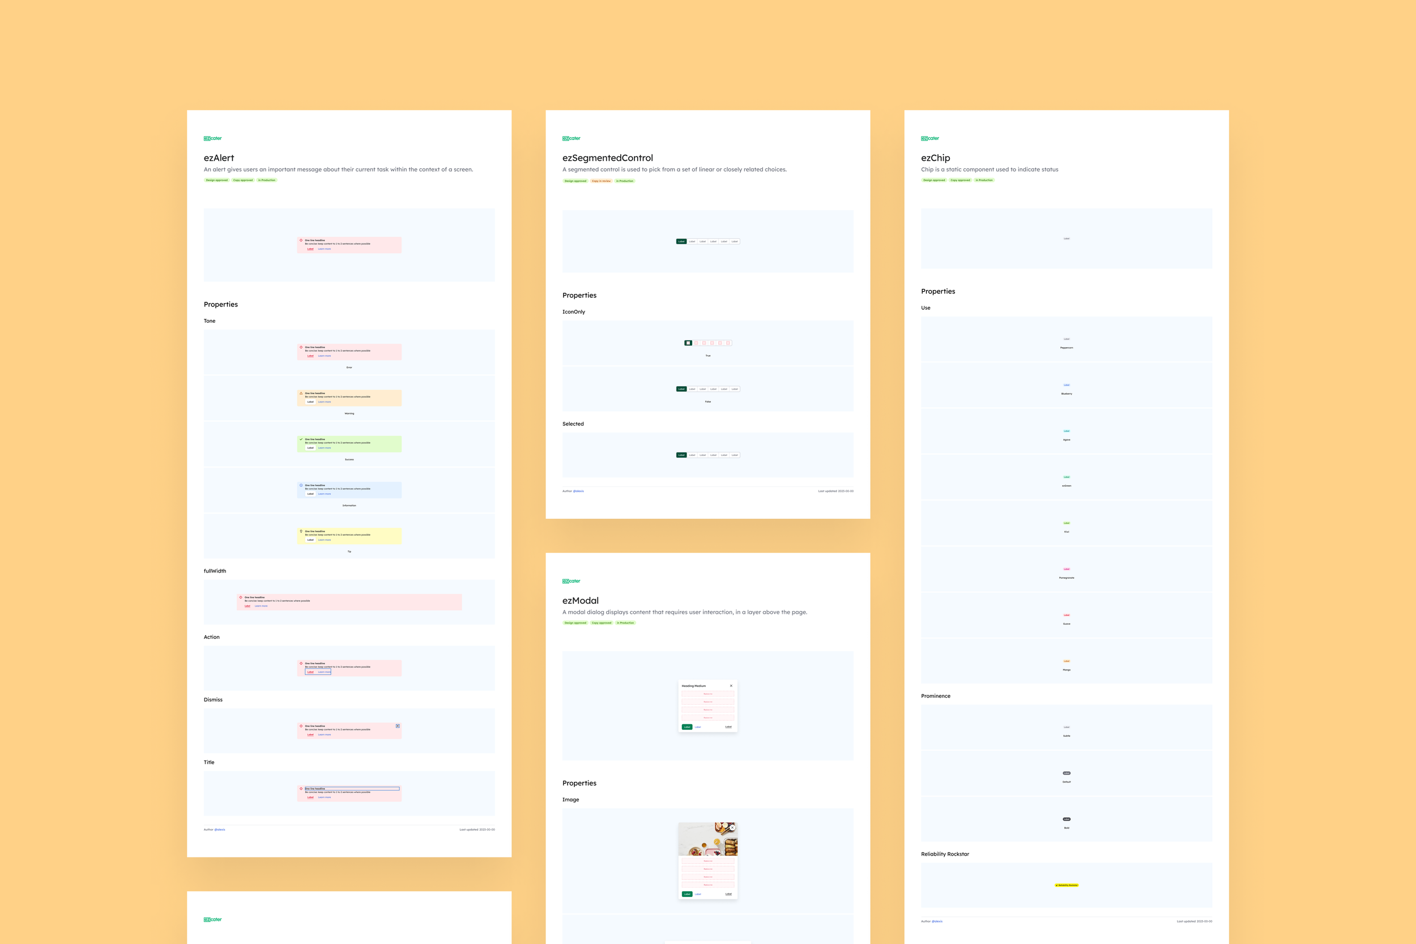The image size is (1416, 944).
Task: Click the Label chip above Blueberry
Action: (x=1067, y=385)
